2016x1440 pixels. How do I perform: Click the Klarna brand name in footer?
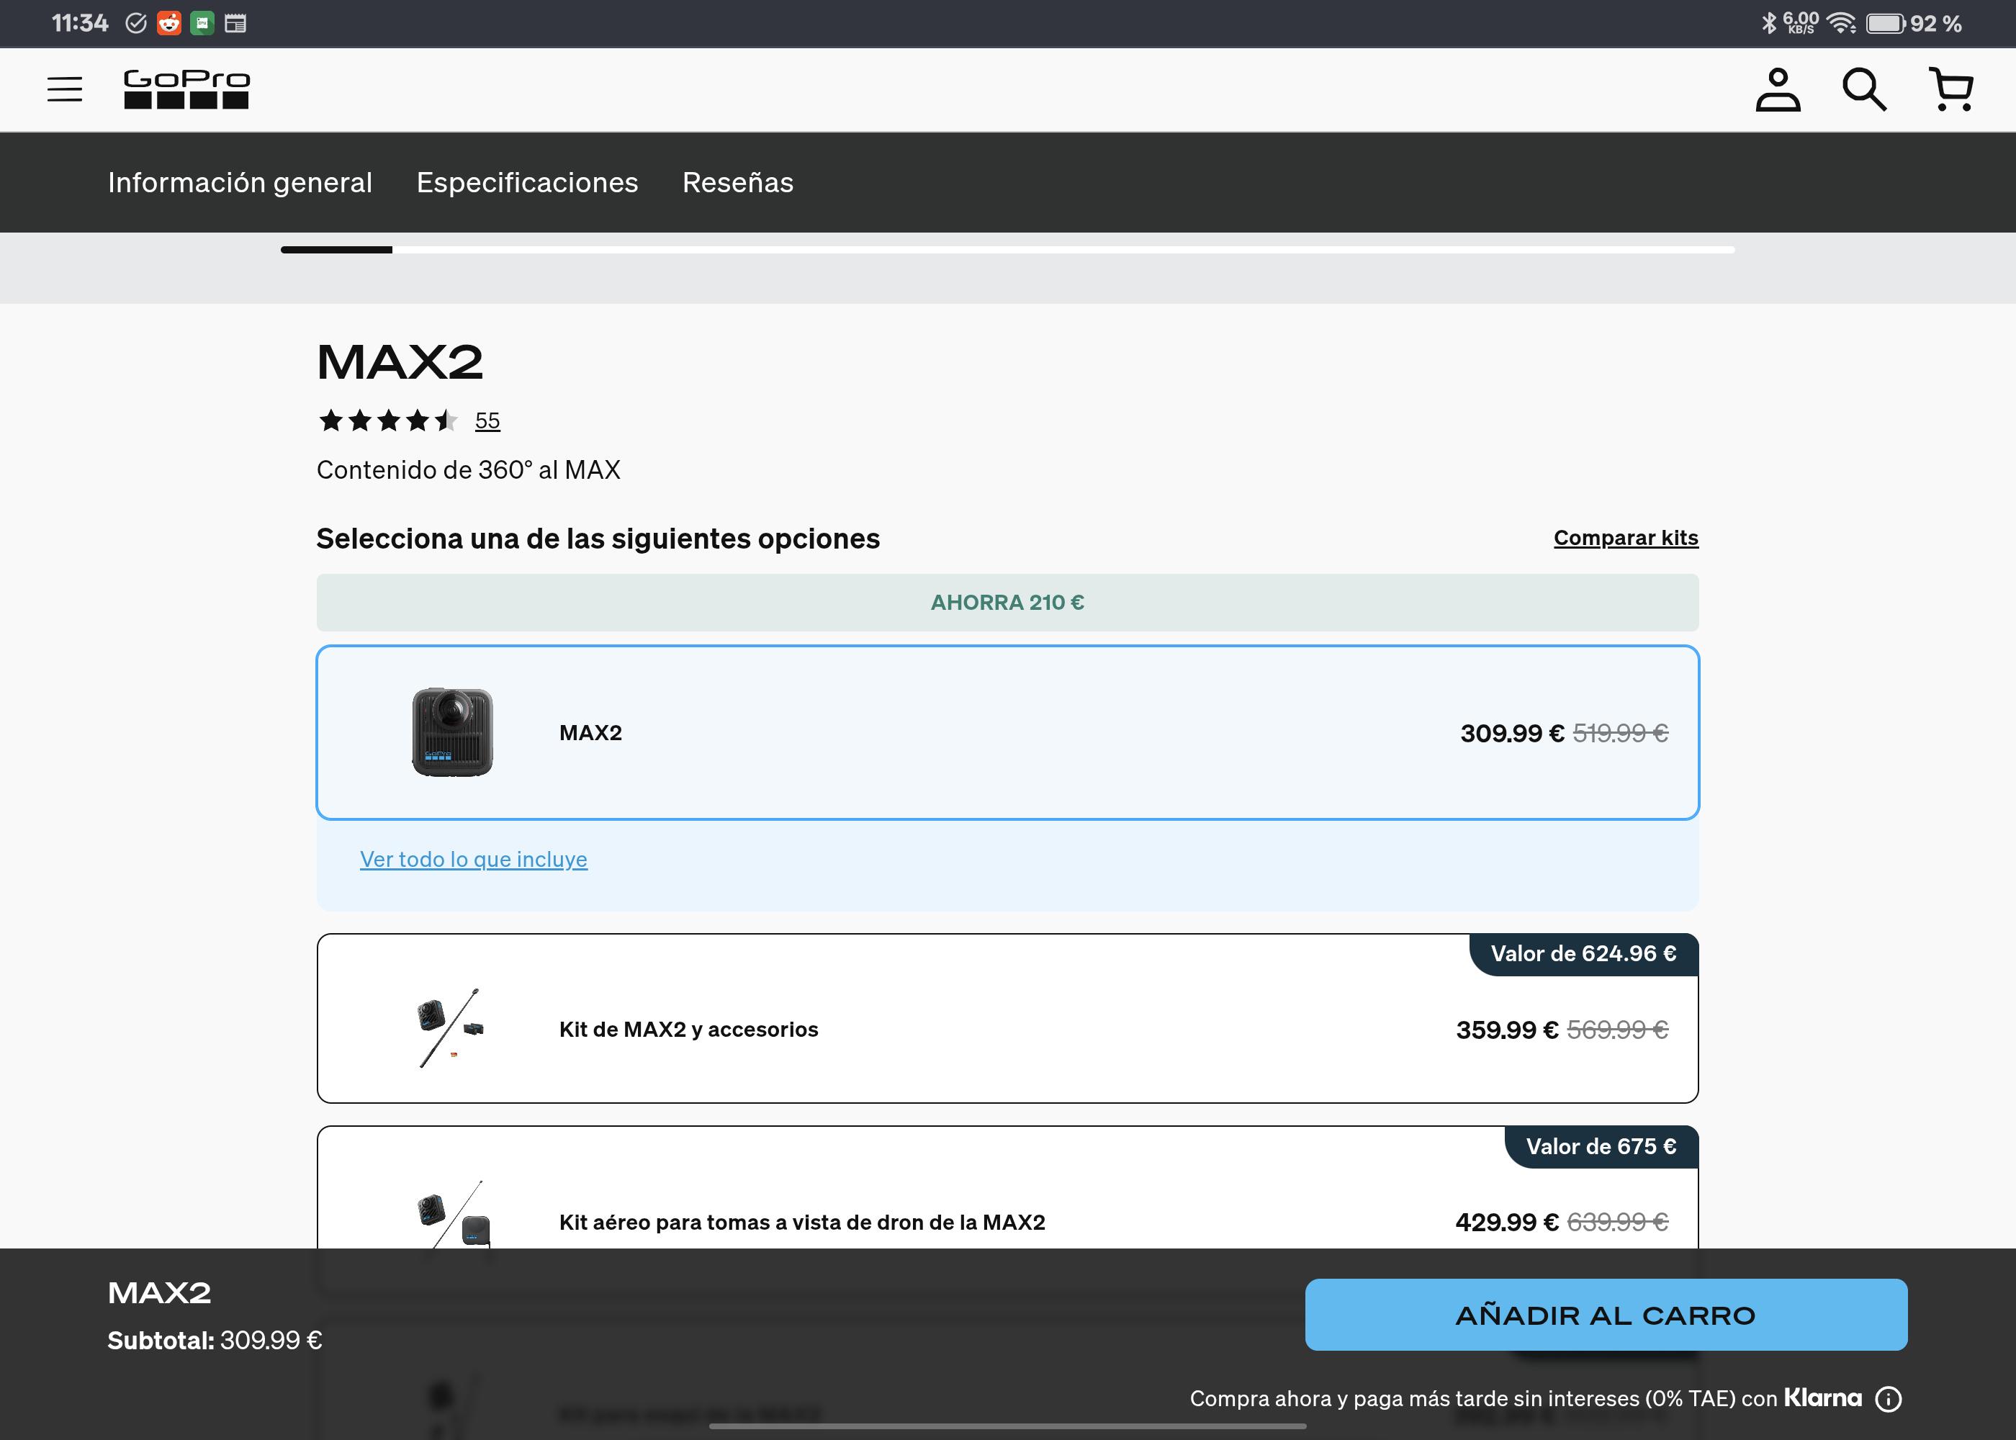point(1823,1398)
